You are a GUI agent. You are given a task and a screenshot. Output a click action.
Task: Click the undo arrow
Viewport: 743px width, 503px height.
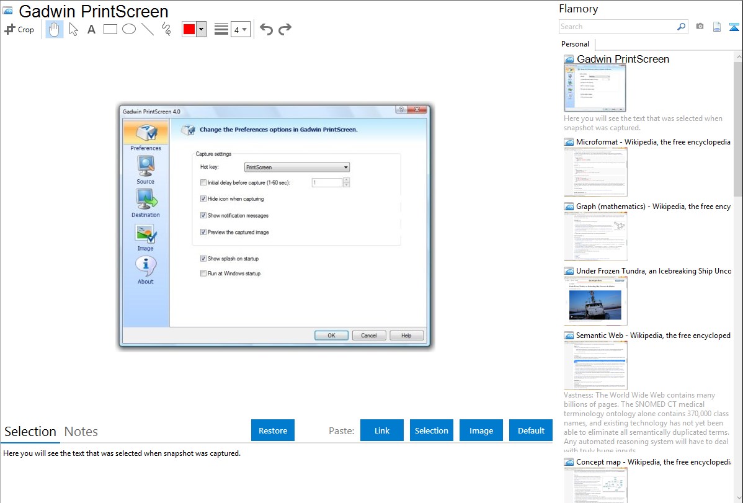point(266,29)
